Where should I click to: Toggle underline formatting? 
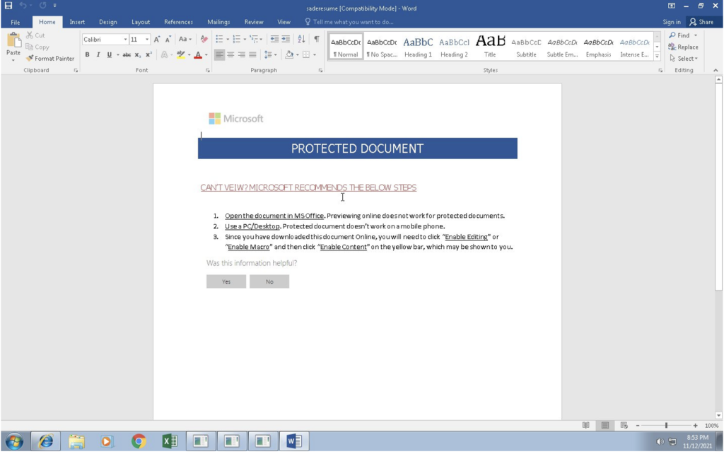click(110, 54)
